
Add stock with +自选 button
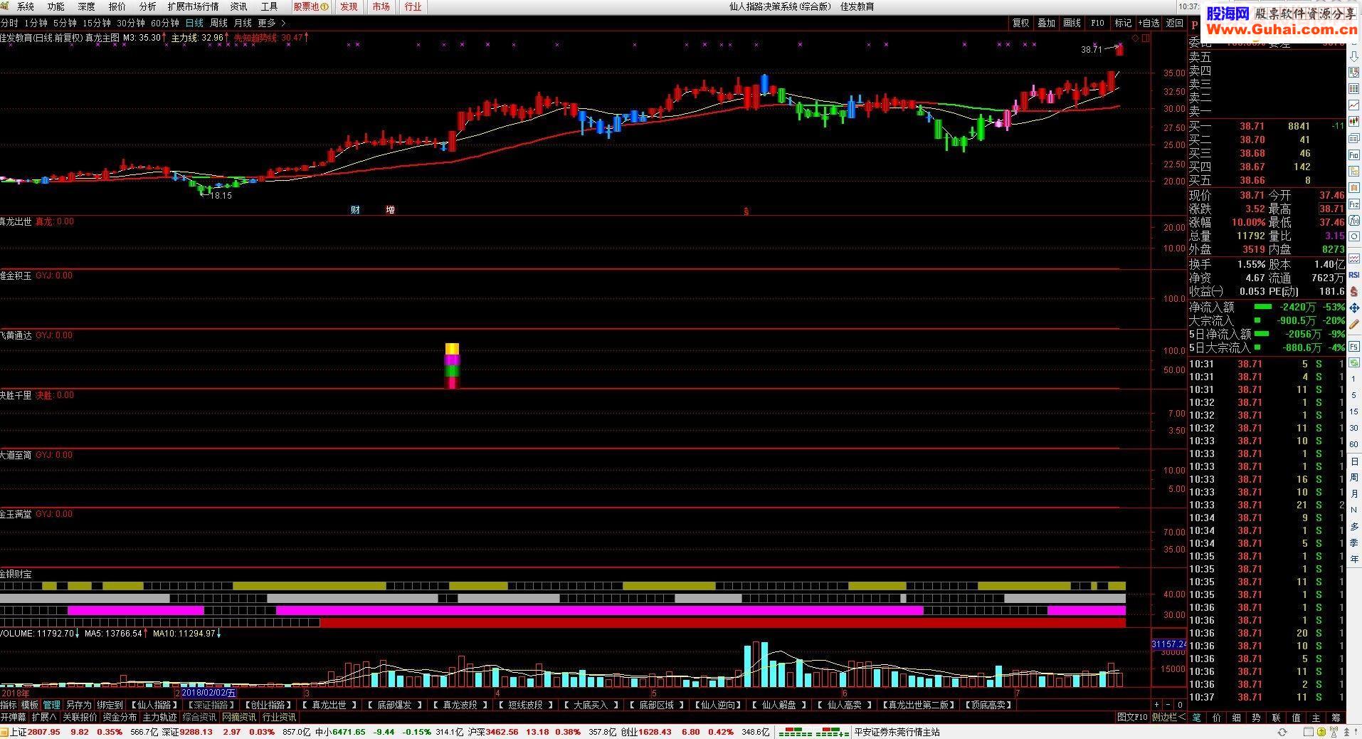(x=1149, y=23)
